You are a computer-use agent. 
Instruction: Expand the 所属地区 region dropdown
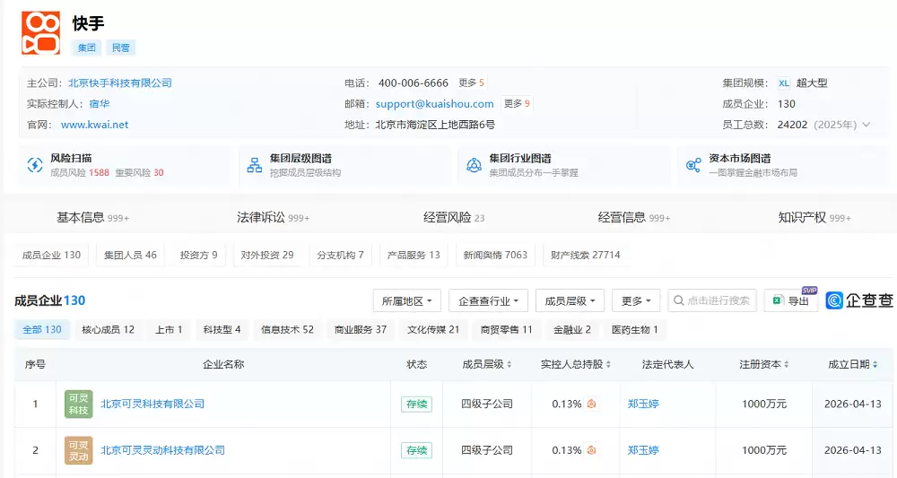click(406, 300)
